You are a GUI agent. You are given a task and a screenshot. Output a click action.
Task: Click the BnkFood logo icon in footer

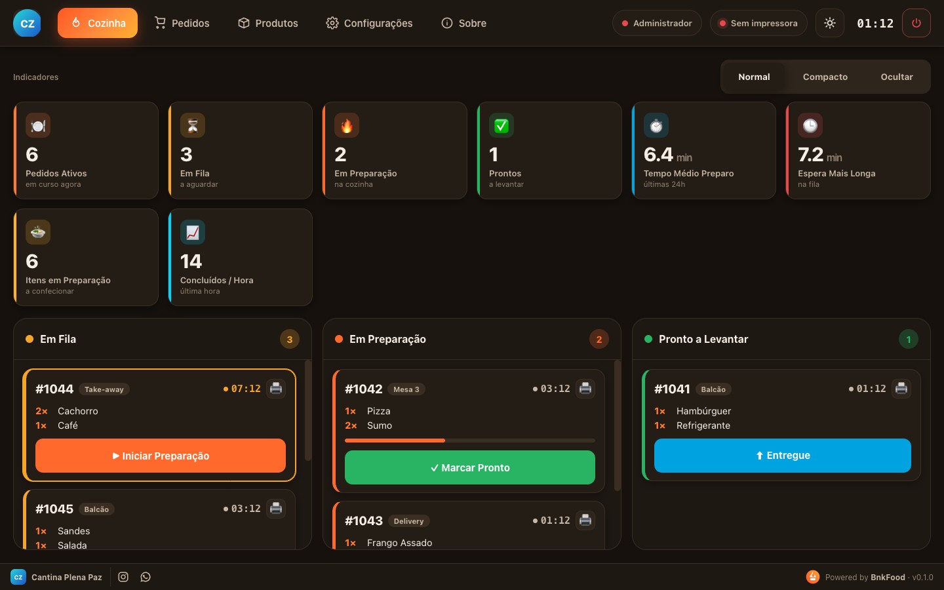[813, 577]
